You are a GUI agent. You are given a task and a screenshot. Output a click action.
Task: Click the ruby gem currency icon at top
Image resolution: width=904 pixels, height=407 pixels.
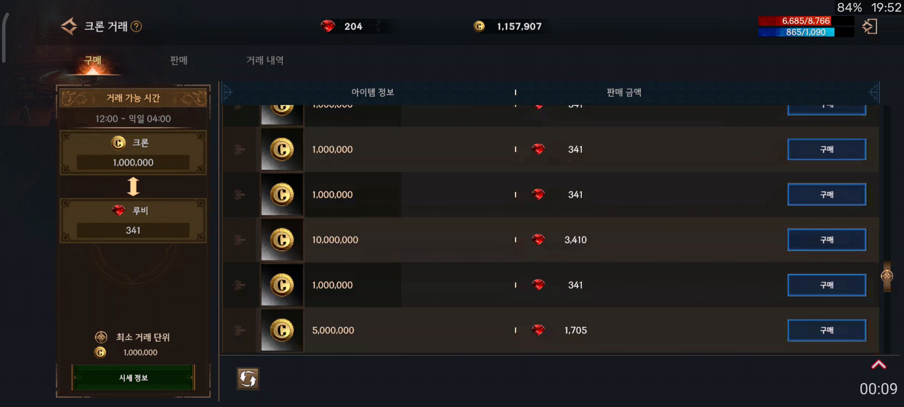(x=328, y=26)
